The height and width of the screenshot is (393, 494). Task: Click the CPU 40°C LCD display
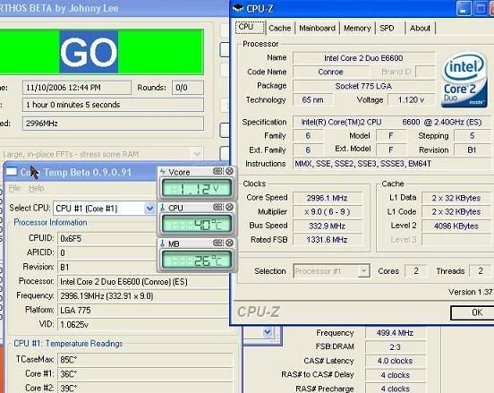coord(197,225)
